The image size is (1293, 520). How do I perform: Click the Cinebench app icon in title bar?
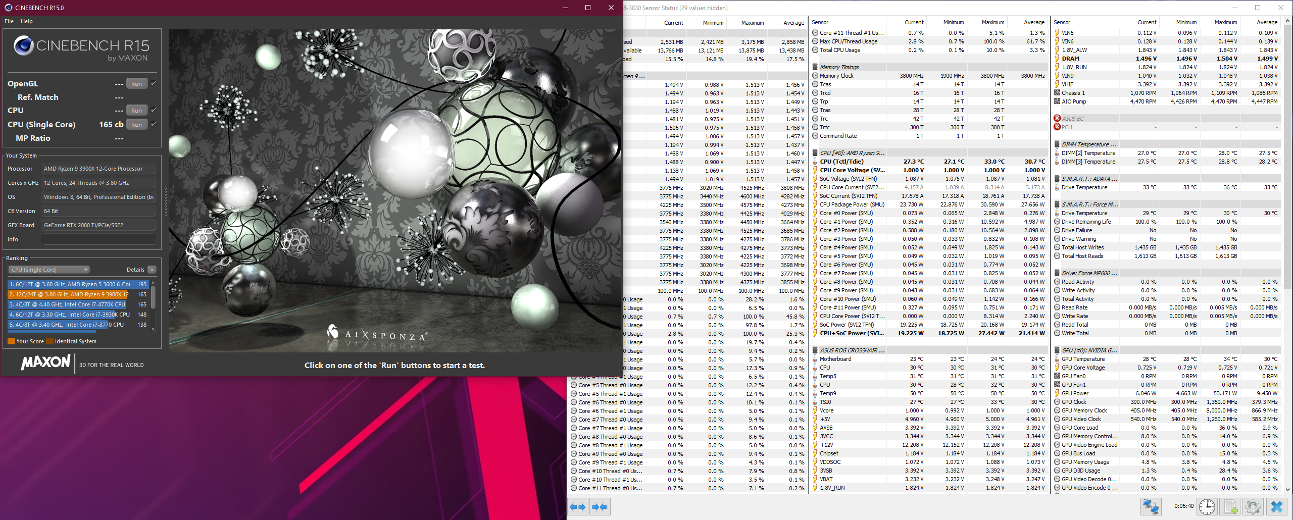coord(8,8)
